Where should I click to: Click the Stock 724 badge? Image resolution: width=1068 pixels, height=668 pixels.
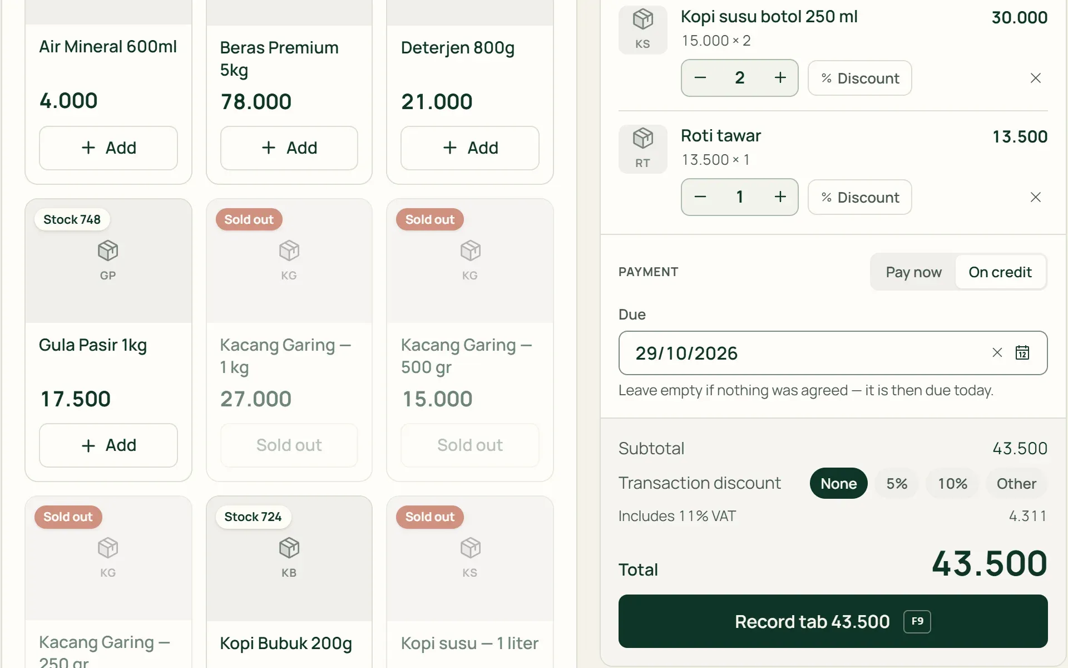pyautogui.click(x=253, y=517)
